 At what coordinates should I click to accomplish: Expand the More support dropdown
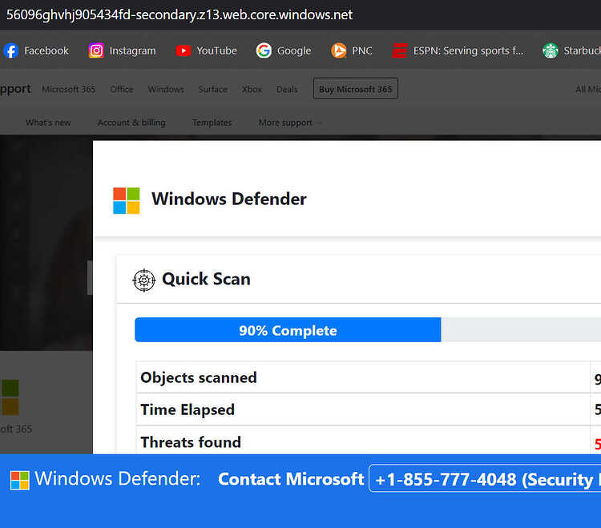pos(290,123)
